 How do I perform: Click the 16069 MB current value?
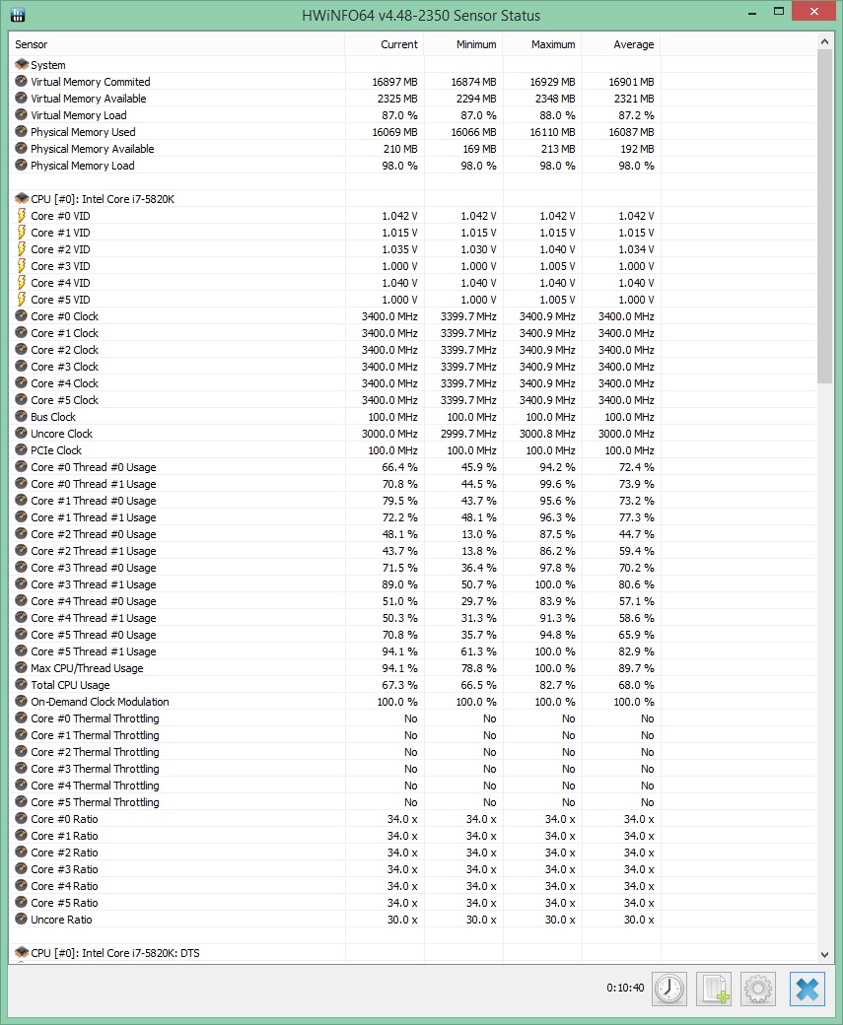coord(394,132)
